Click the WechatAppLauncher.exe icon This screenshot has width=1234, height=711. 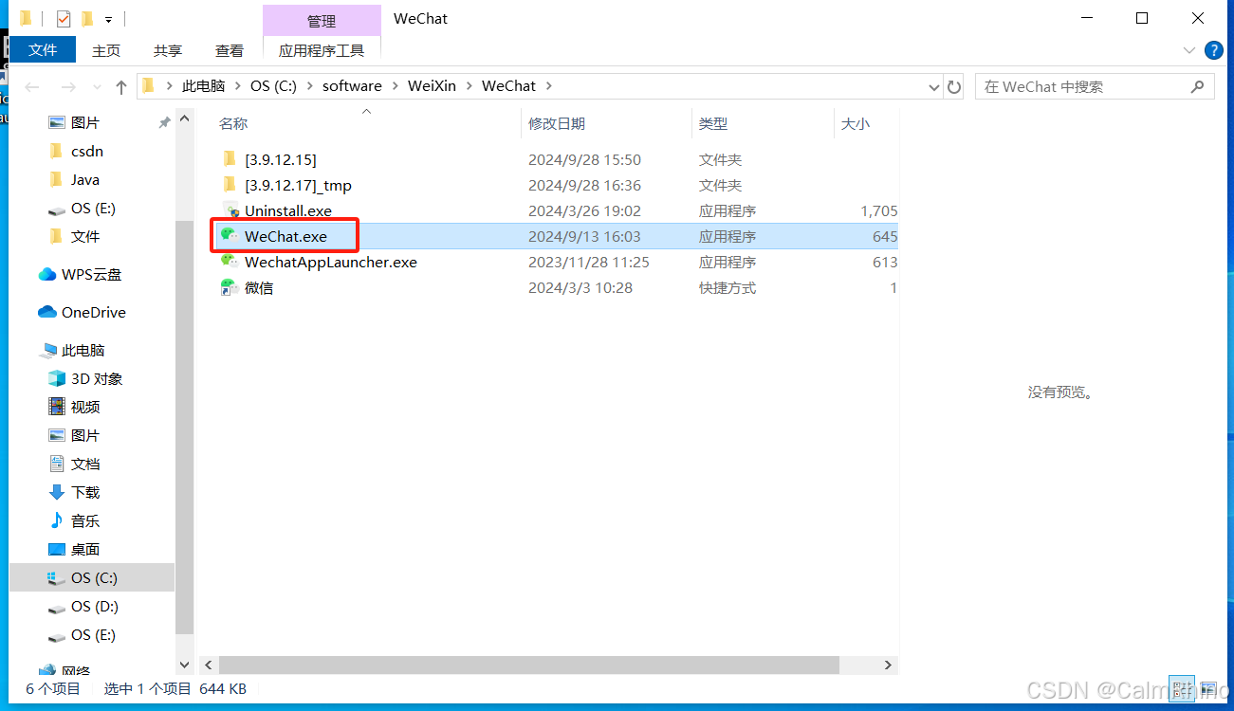click(x=229, y=262)
